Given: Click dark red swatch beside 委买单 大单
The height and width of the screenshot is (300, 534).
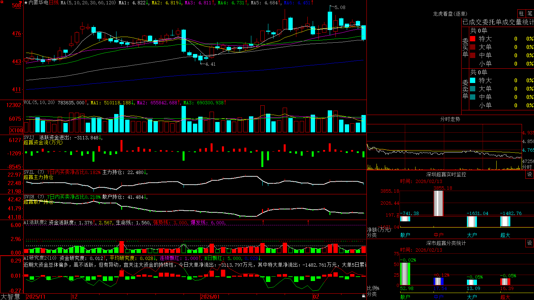Looking at the screenshot, I should (473, 47).
